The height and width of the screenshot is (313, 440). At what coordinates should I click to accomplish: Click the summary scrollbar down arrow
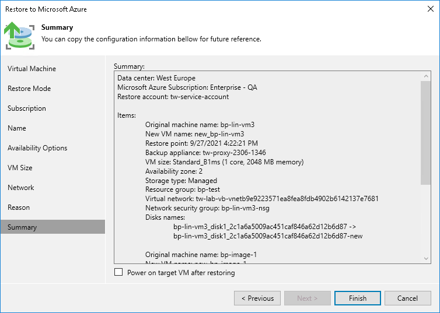426,258
